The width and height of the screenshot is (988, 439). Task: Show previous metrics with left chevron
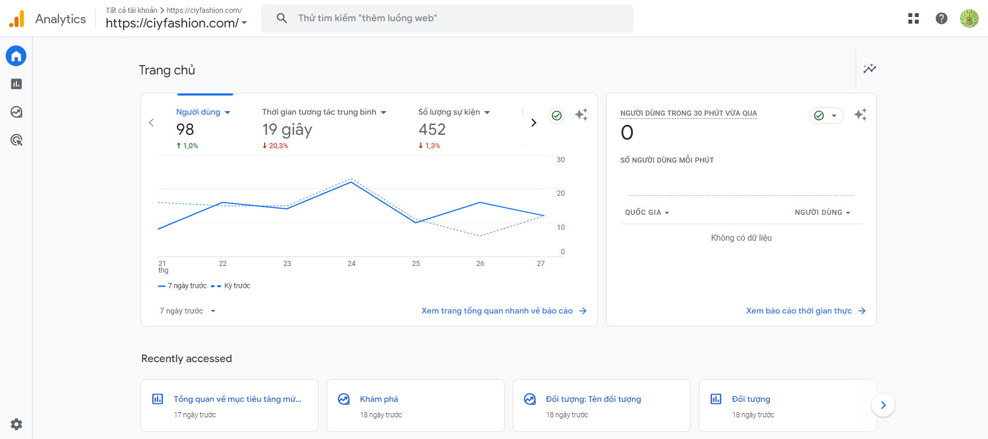[151, 123]
